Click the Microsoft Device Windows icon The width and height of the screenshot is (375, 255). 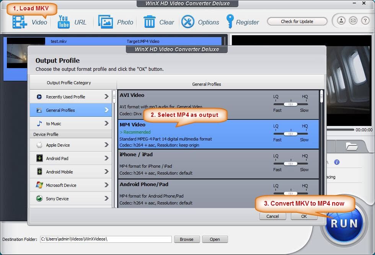39,185
